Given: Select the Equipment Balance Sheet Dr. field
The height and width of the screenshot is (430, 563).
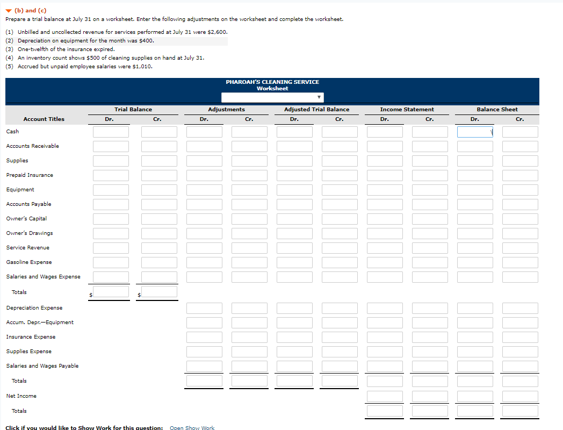Looking at the screenshot, I should click(x=474, y=189).
